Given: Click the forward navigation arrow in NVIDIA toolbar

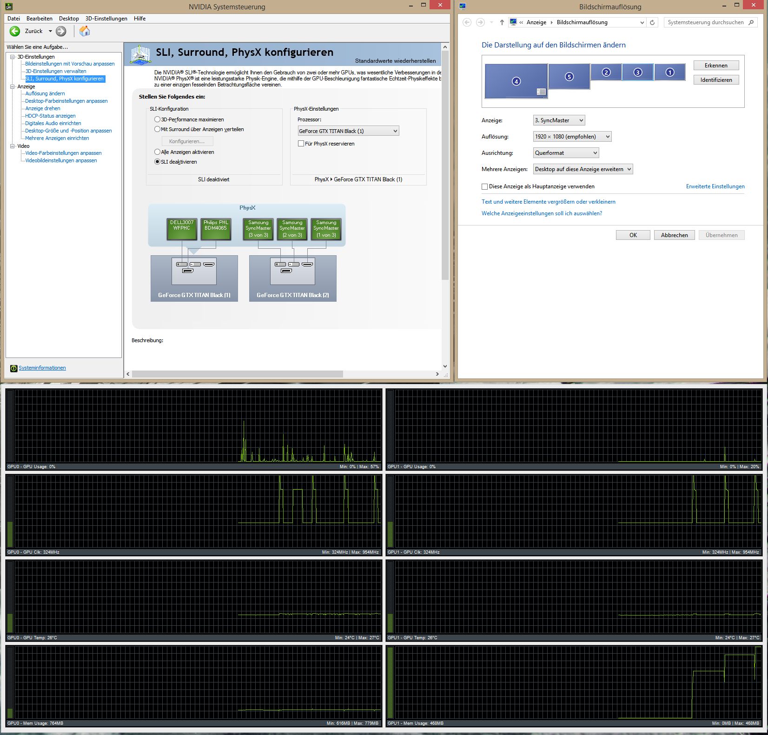Looking at the screenshot, I should pos(60,31).
